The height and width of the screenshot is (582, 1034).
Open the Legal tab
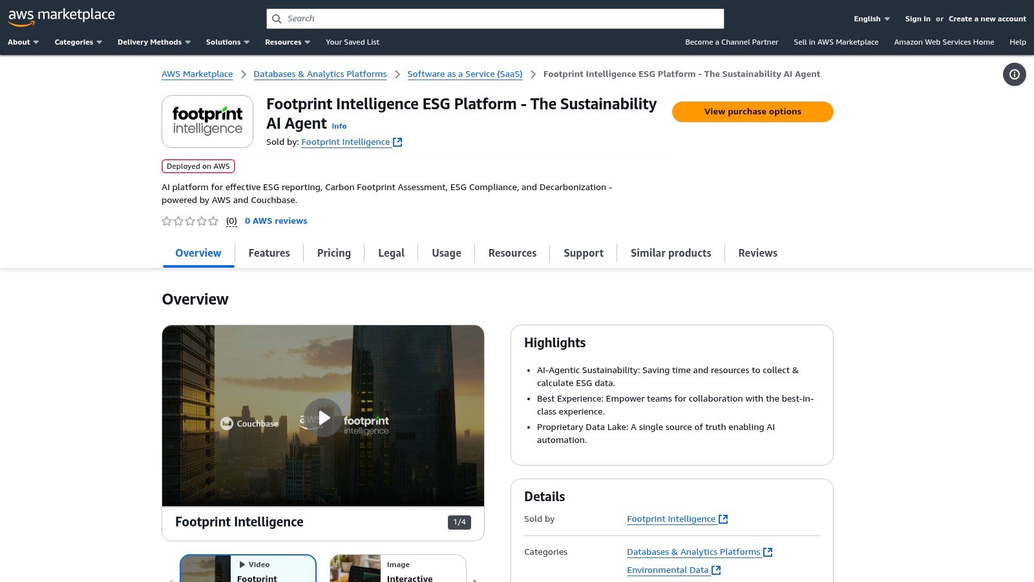click(392, 253)
